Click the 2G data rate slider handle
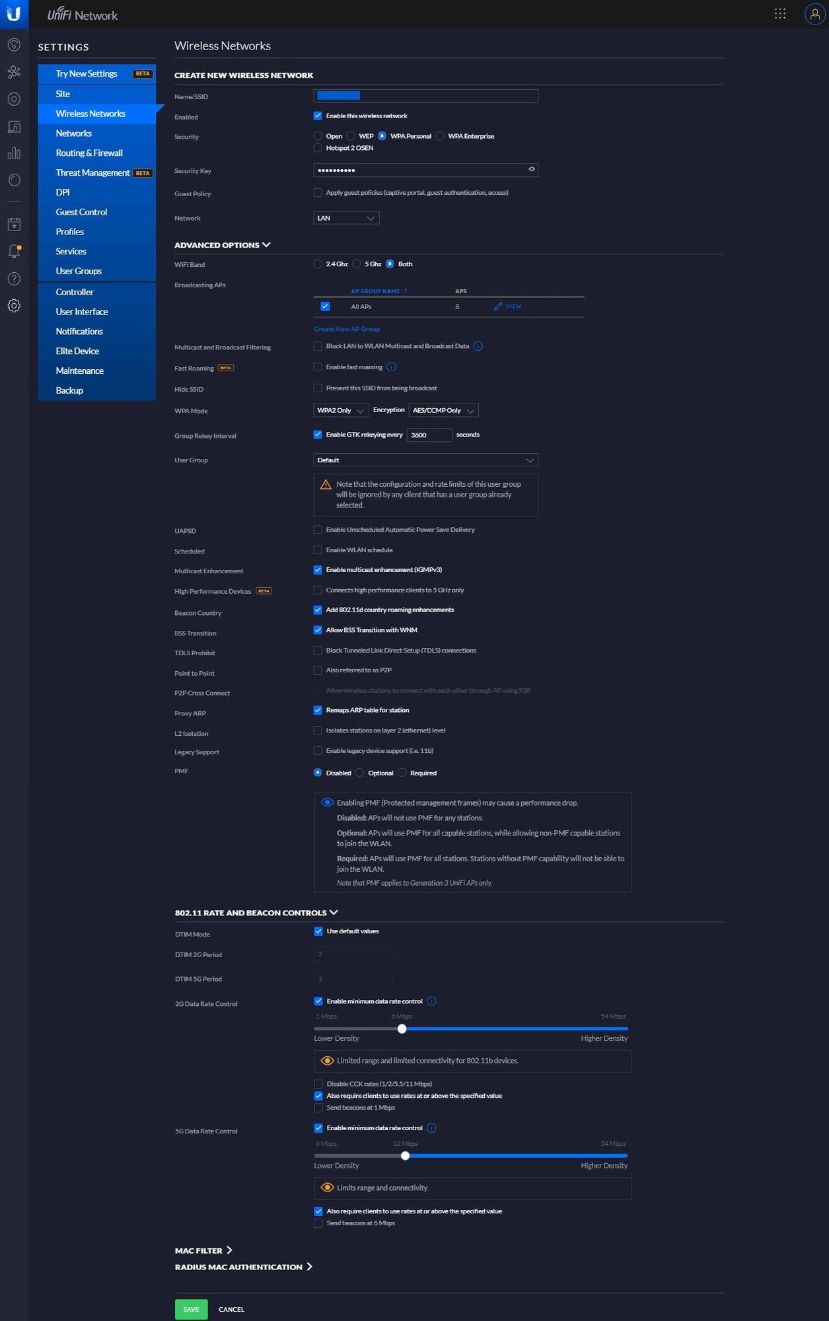 [402, 1028]
